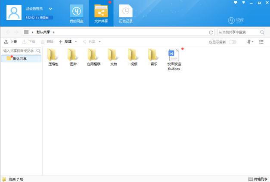This screenshot has height=182, width=270.
Task: Click the 总共 7 项 status text
Action: coord(16,179)
